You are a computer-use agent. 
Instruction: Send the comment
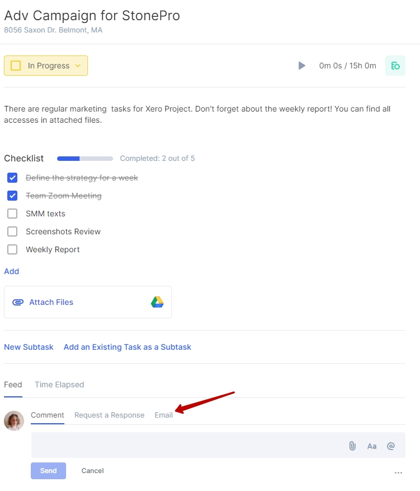click(x=48, y=471)
